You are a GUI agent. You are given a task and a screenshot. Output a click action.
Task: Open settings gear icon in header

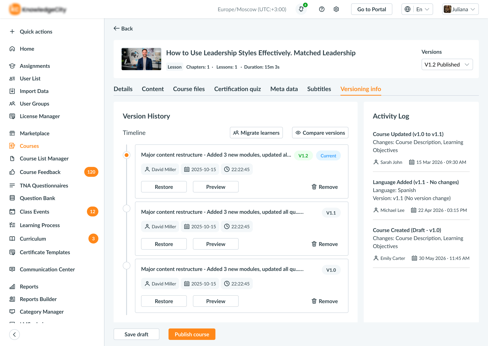tap(336, 9)
